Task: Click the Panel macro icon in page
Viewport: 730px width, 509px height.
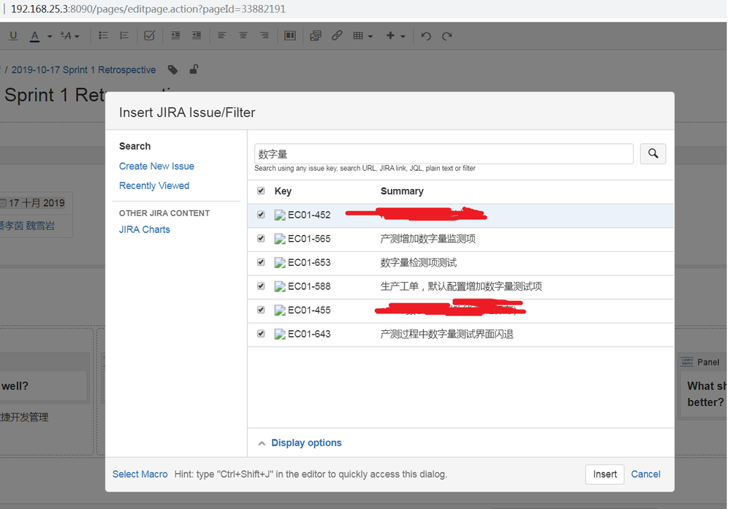Action: (x=687, y=361)
